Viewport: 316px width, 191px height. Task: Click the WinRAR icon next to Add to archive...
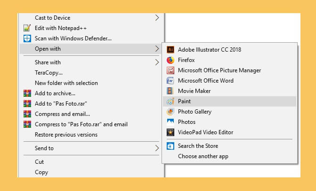[27, 93]
